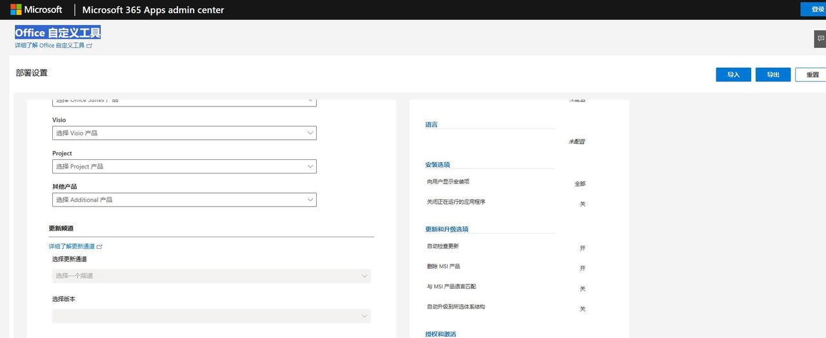The width and height of the screenshot is (826, 338).
Task: Click 与 MSI 产品语言匹配 summary row
Action: 507,288
